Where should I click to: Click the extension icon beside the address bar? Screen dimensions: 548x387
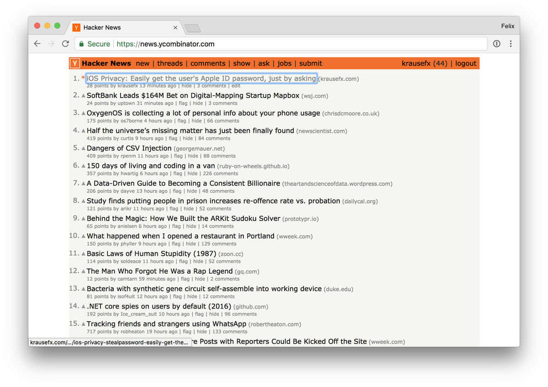497,44
